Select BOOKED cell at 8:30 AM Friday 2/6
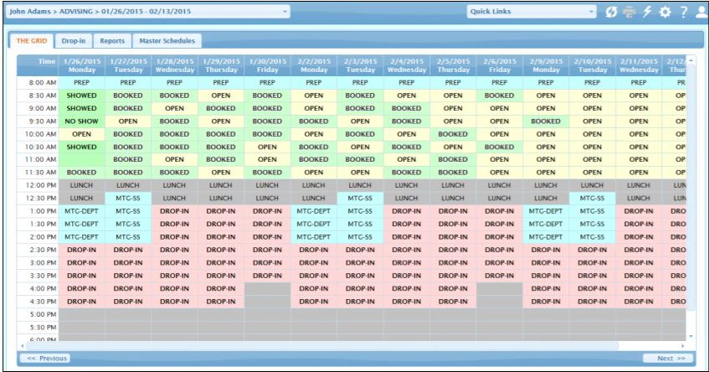 [500, 96]
